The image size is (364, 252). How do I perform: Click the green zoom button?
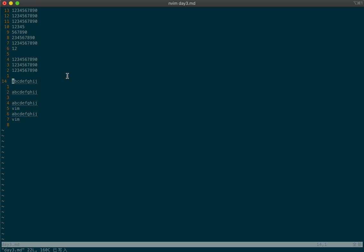(x=17, y=3)
